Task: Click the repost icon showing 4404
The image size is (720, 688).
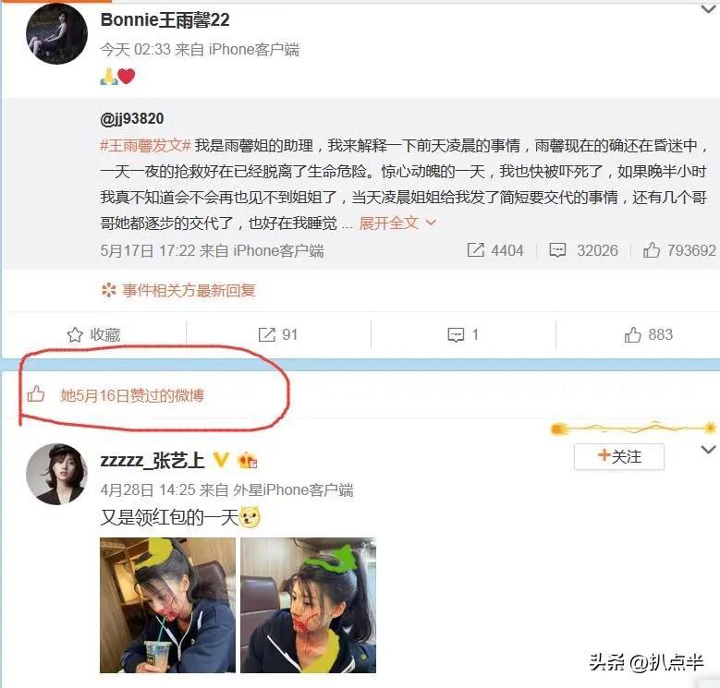Action: tap(476, 250)
